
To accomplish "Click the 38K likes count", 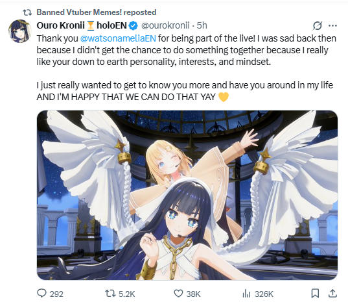I will click(x=193, y=294).
